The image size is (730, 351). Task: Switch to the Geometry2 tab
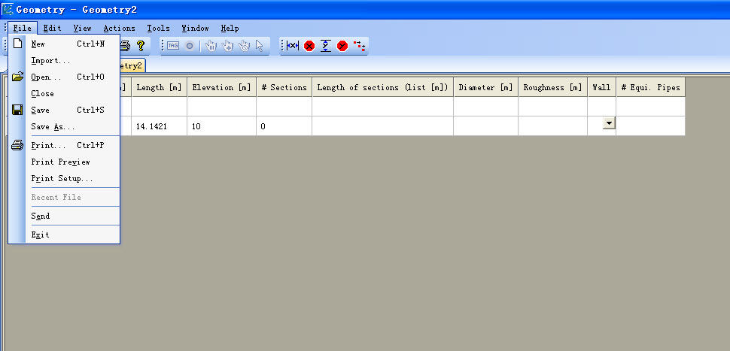(132, 65)
